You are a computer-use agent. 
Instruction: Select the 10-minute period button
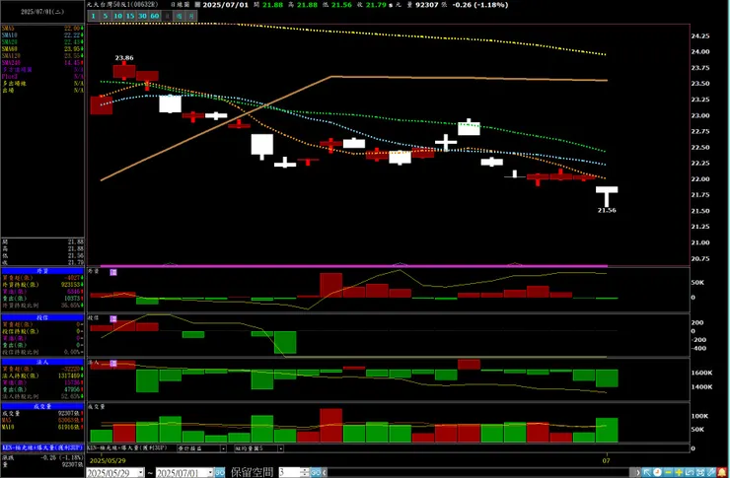click(x=117, y=16)
